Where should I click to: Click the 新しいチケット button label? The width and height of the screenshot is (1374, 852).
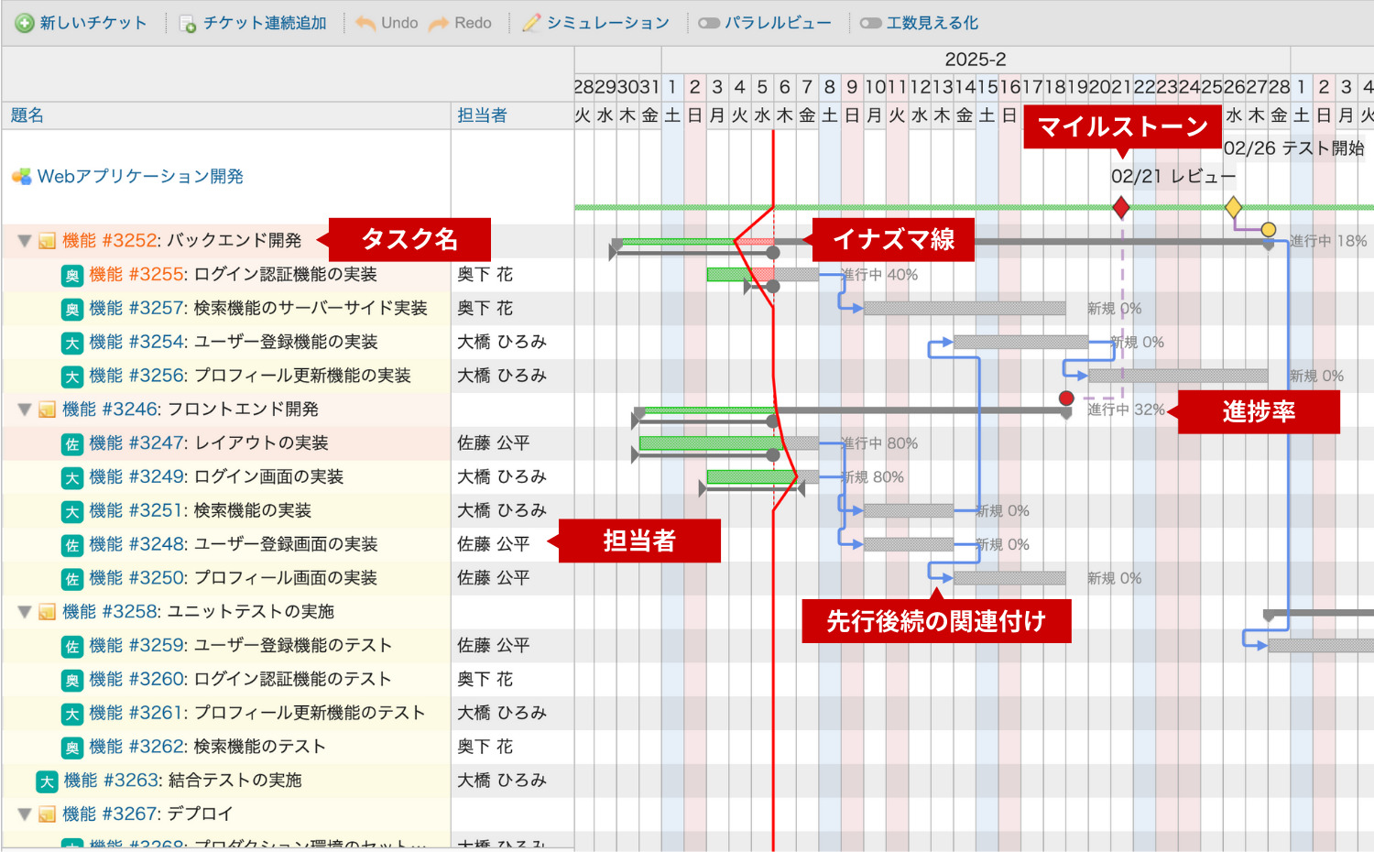click(93, 23)
